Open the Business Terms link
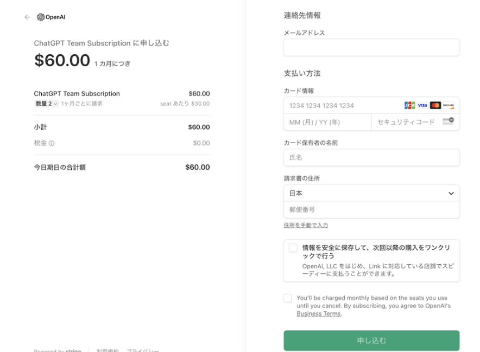 tap(318, 314)
